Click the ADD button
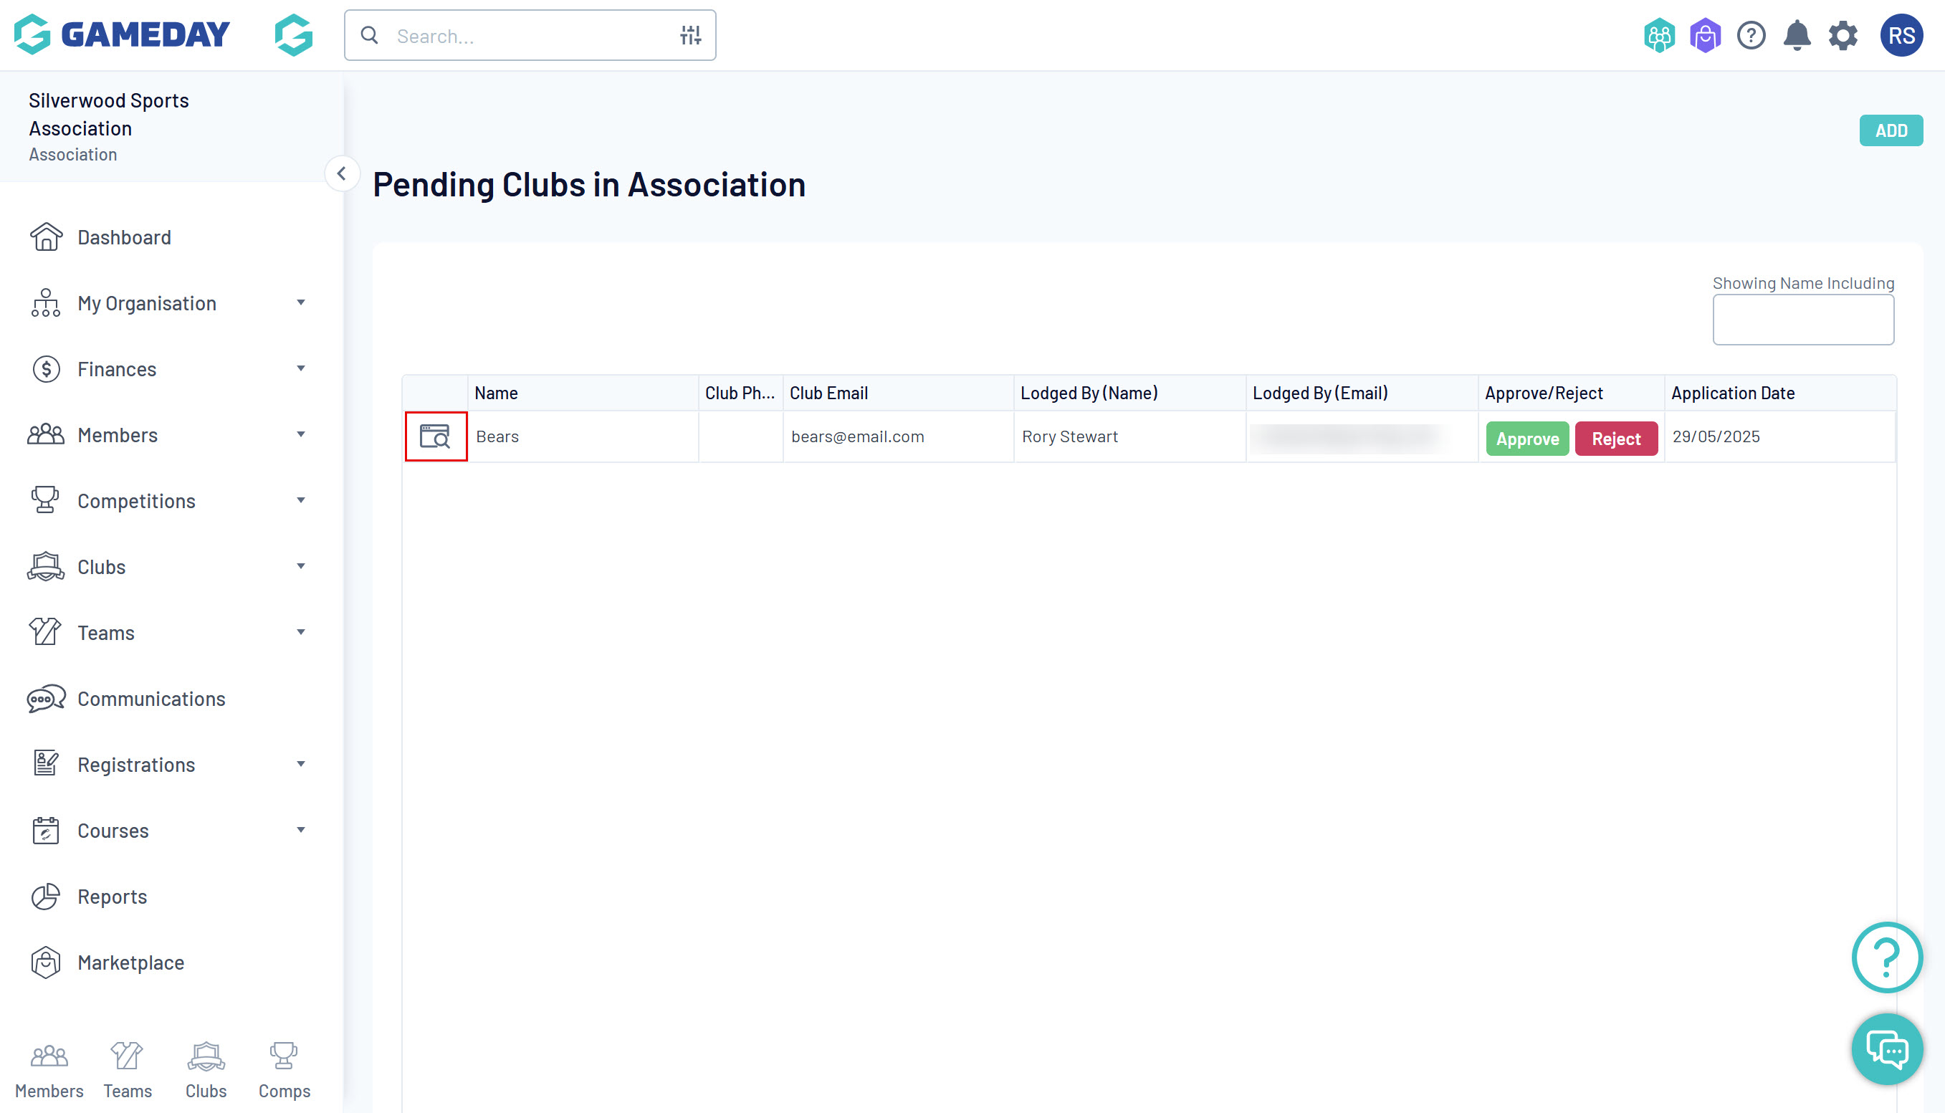The image size is (1945, 1113). tap(1891, 130)
